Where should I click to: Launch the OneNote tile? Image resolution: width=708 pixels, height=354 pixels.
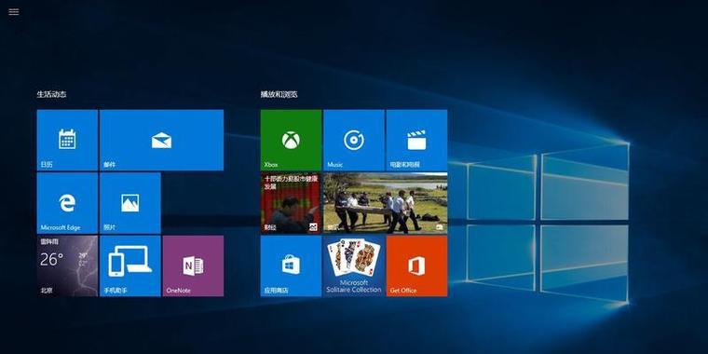pos(193,265)
